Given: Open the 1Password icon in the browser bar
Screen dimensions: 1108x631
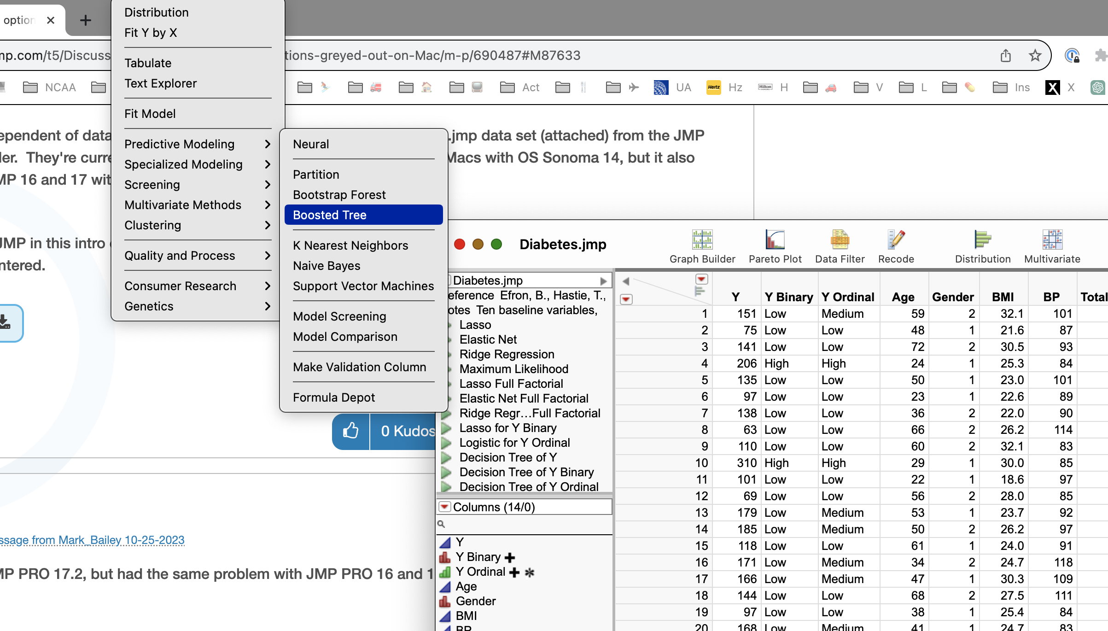Looking at the screenshot, I should click(x=1073, y=55).
